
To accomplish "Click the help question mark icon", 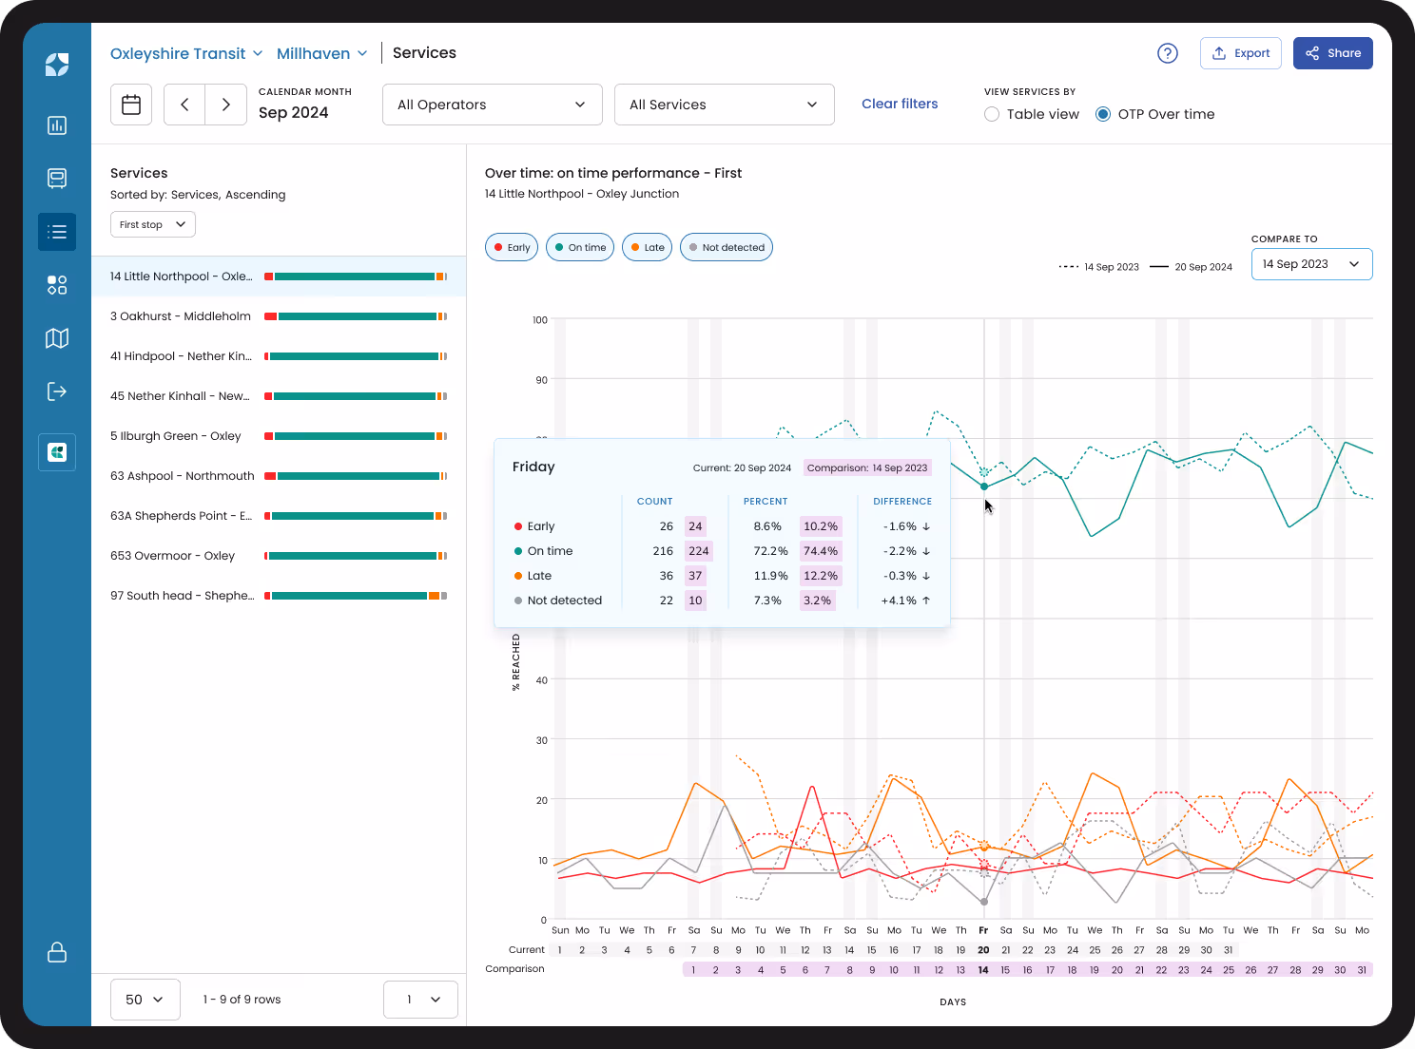I will [1167, 53].
